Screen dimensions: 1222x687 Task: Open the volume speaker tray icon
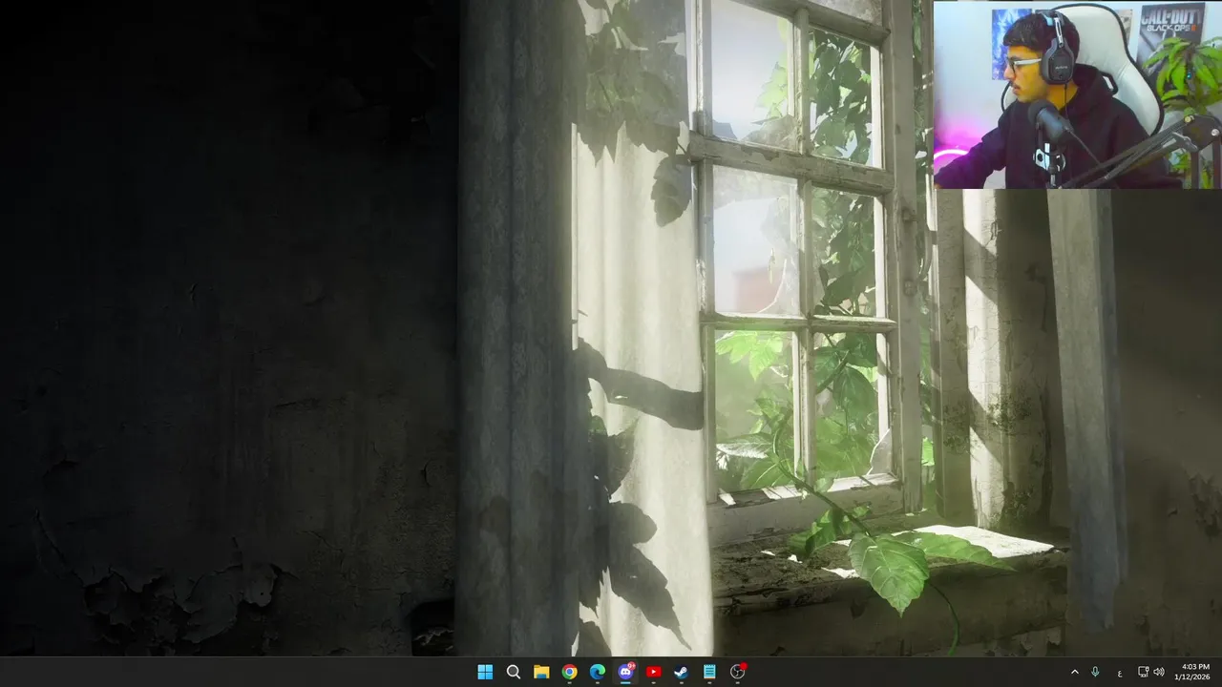[1159, 672]
